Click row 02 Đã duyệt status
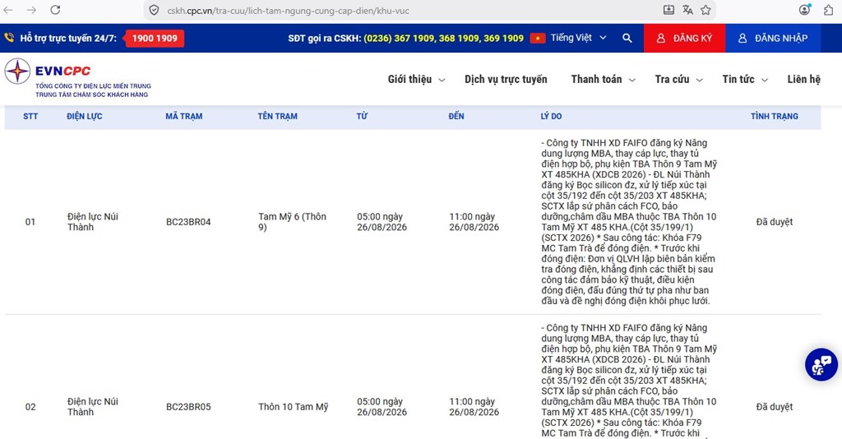842x439 pixels. [x=775, y=407]
